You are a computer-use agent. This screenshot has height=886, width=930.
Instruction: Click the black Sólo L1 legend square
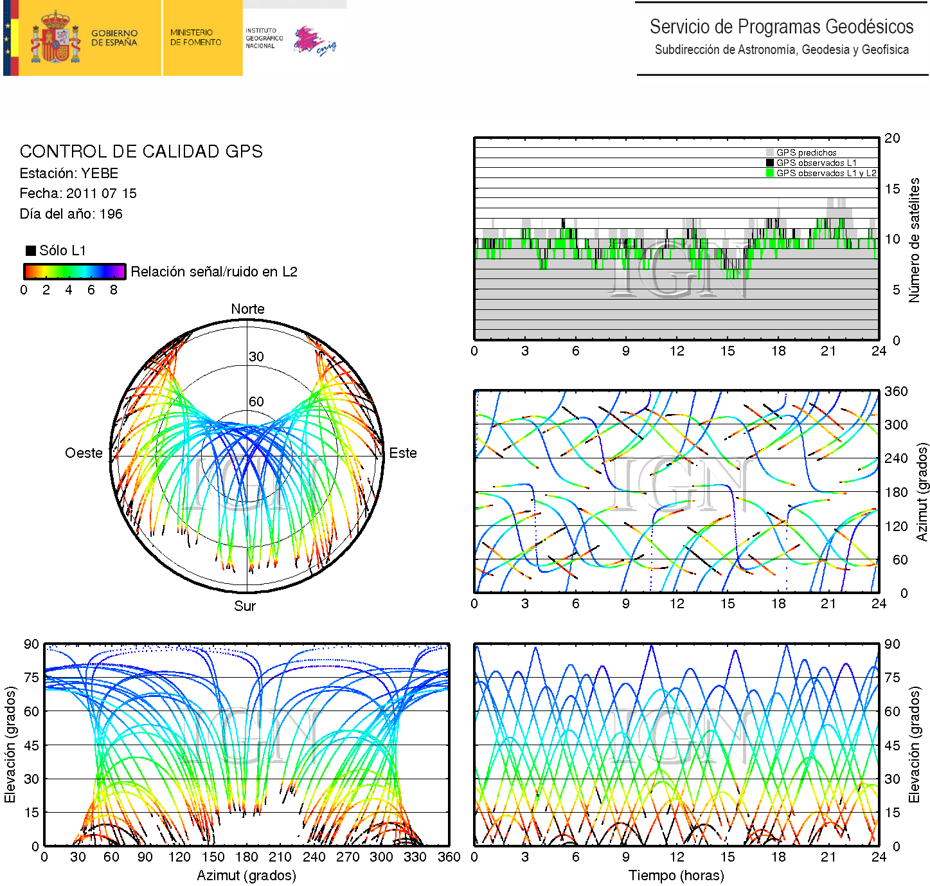30,251
